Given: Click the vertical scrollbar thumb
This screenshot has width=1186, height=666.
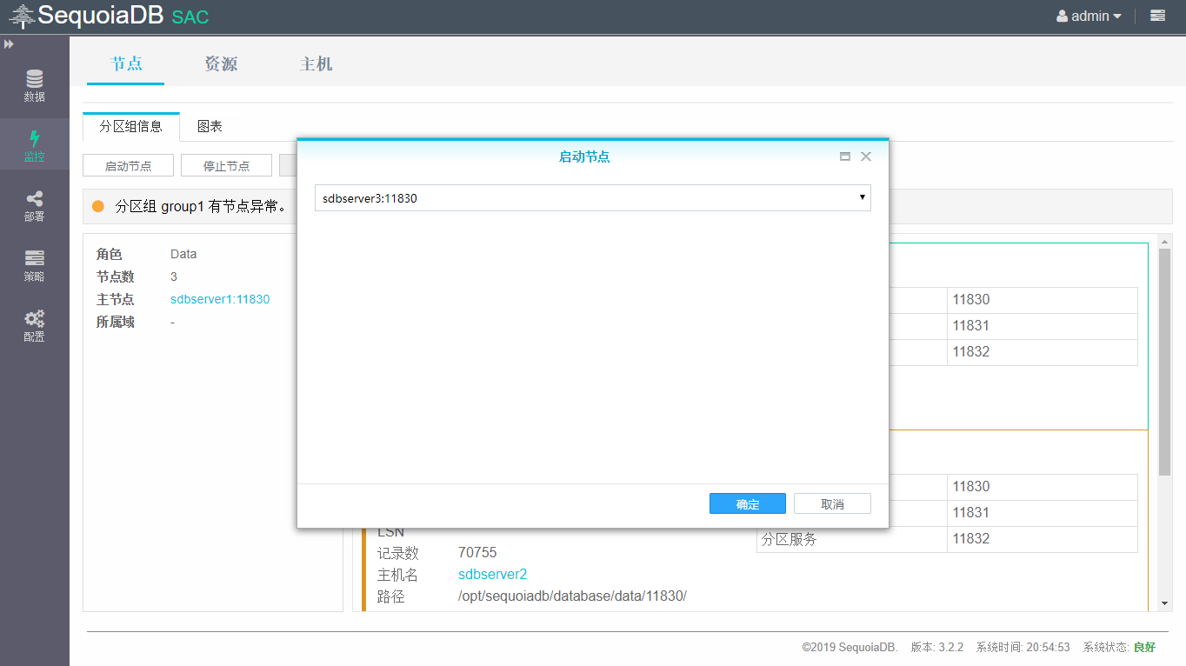Looking at the screenshot, I should pyautogui.click(x=1165, y=361).
